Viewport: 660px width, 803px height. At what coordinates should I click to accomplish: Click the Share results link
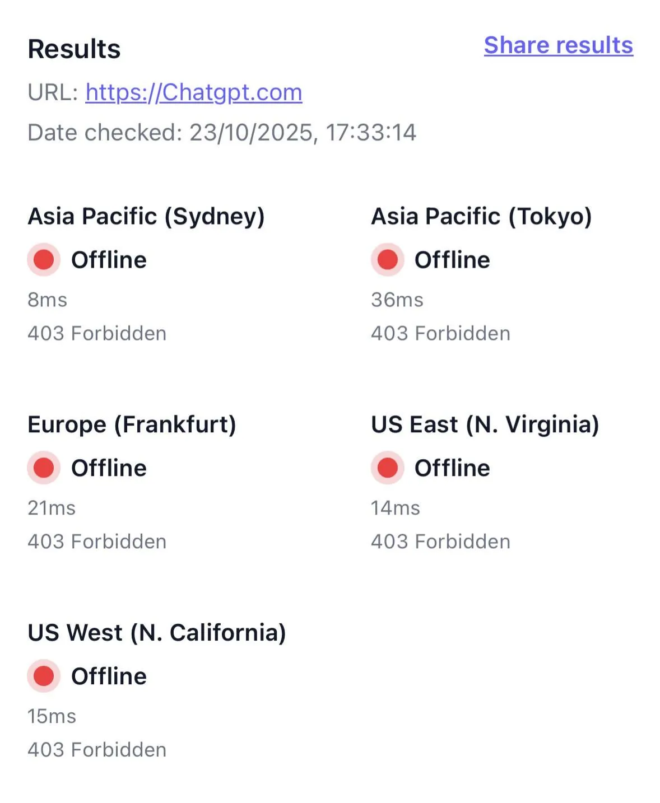pyautogui.click(x=558, y=45)
